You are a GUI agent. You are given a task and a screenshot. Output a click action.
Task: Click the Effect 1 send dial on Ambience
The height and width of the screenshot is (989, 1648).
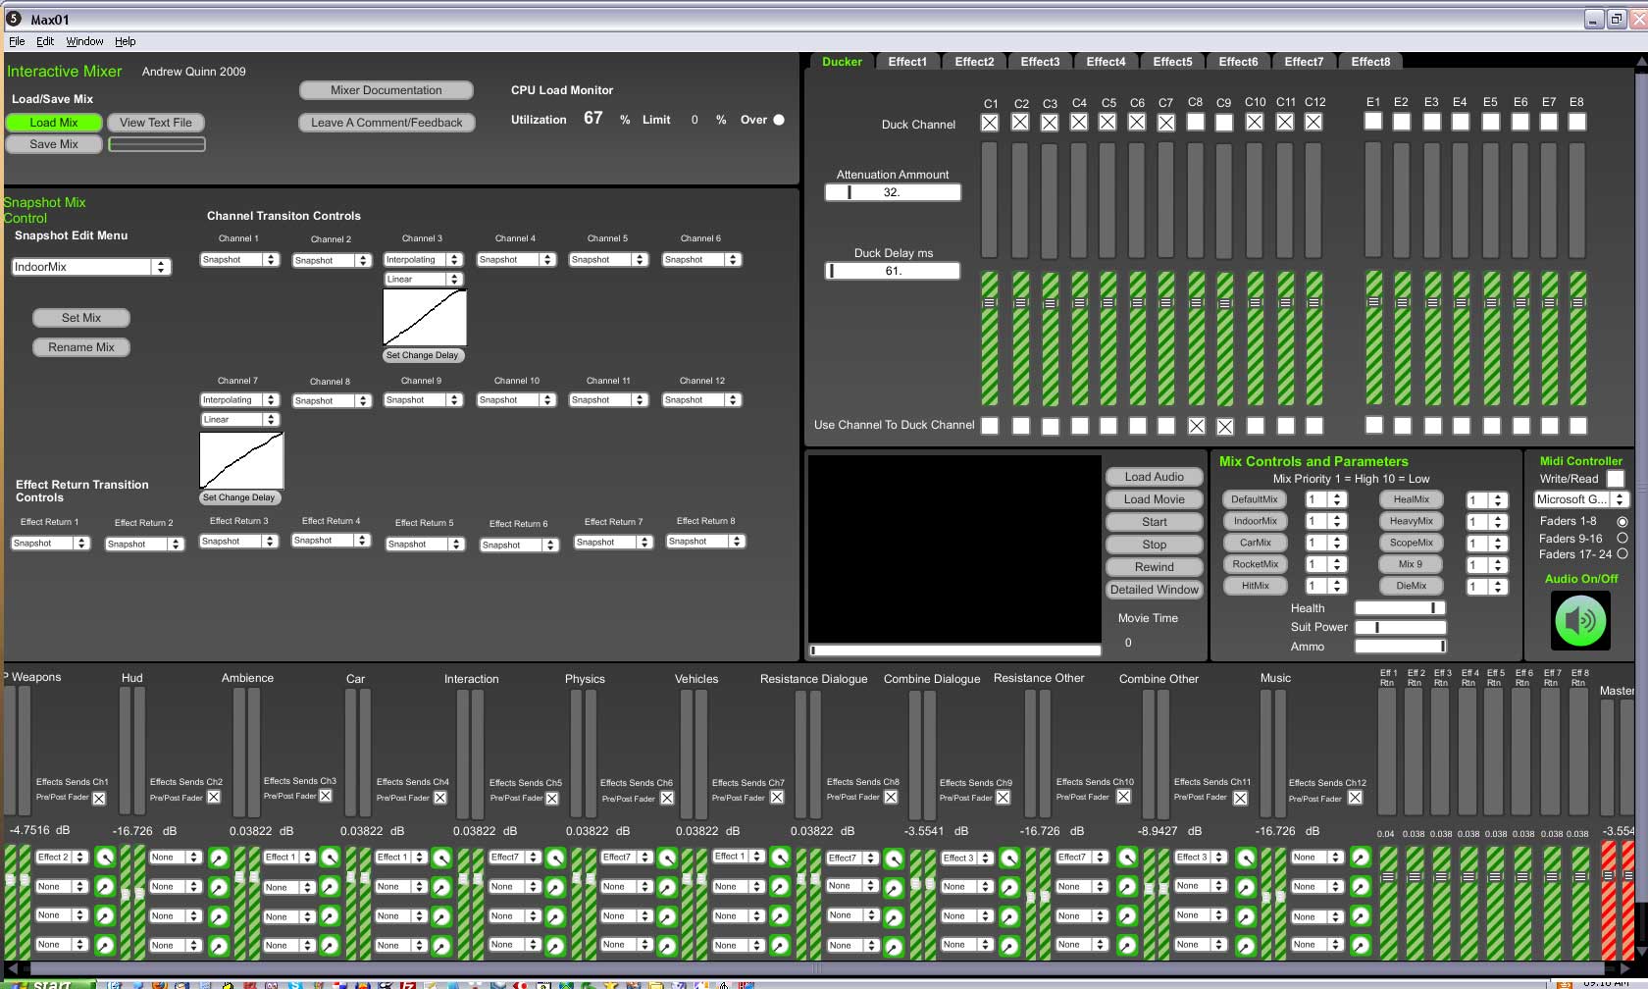point(330,858)
